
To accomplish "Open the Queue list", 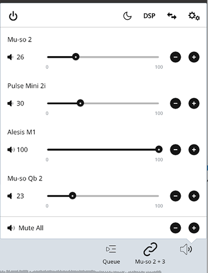I will pos(111,254).
